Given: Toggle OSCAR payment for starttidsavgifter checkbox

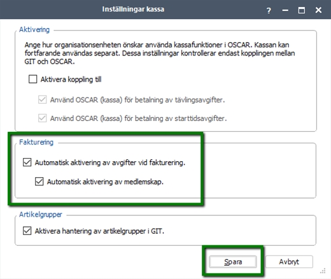Looking at the screenshot, I should (x=43, y=118).
